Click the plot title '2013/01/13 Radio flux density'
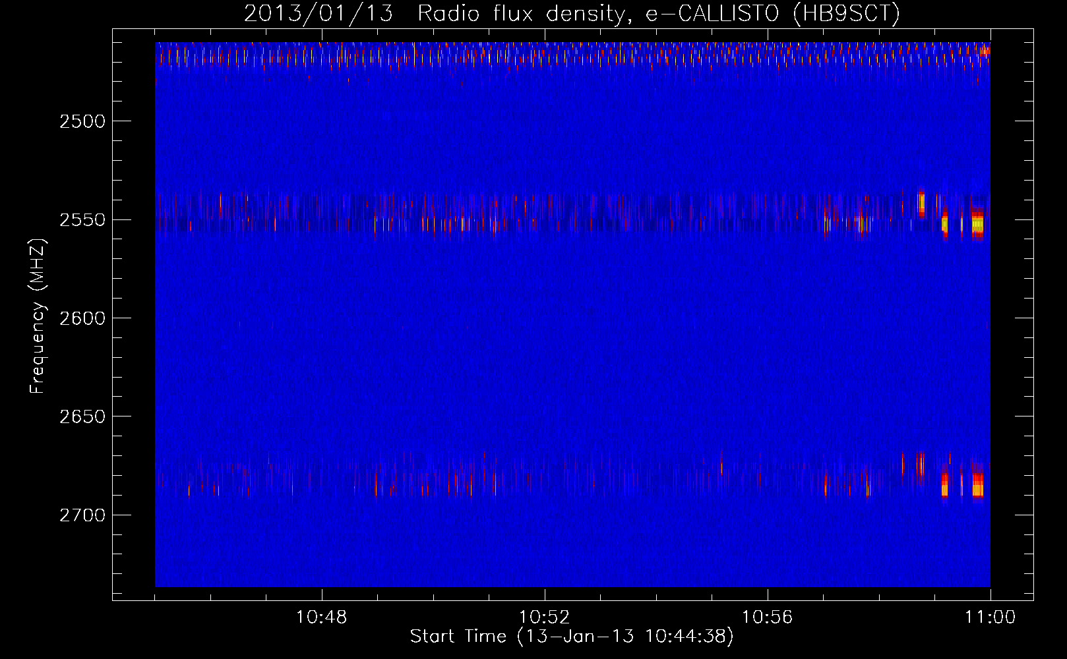 [435, 13]
